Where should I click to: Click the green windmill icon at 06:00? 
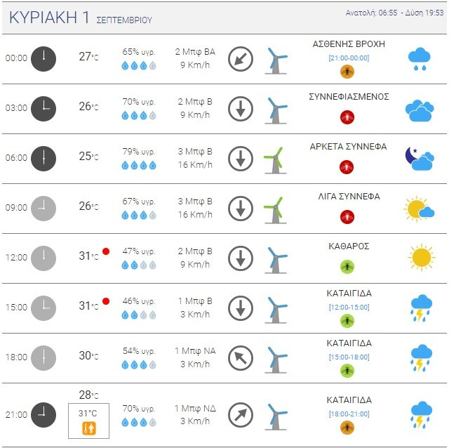pos(274,159)
